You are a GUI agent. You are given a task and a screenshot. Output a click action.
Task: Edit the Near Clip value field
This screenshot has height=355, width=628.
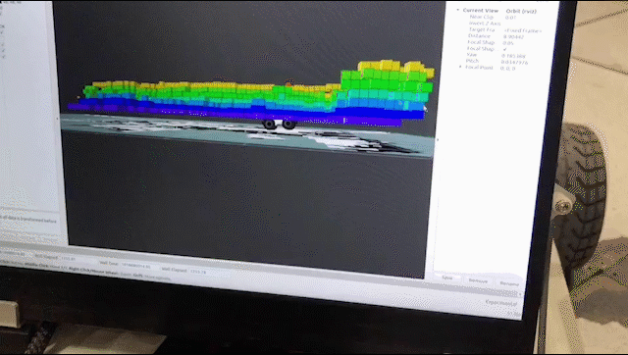tap(510, 18)
